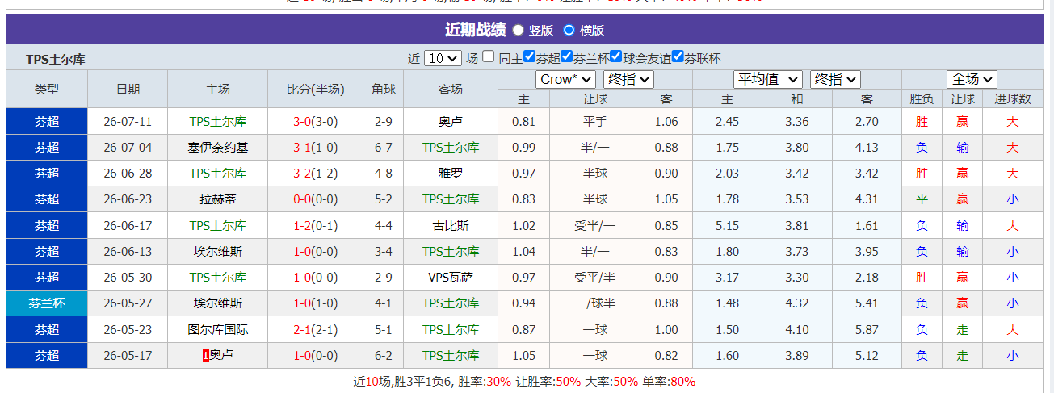Toggle the 同主 checkbox
1054x393 pixels.
[488, 56]
